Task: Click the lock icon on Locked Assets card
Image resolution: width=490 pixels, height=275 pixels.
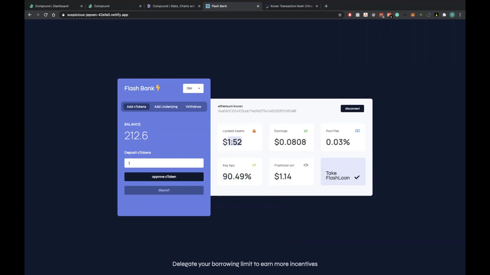Action: [254, 131]
